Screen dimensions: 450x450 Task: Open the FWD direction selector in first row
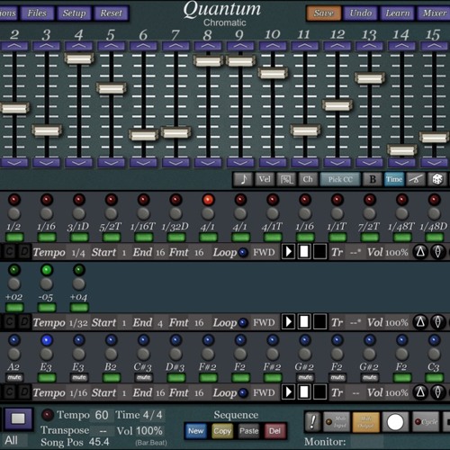(x=264, y=252)
